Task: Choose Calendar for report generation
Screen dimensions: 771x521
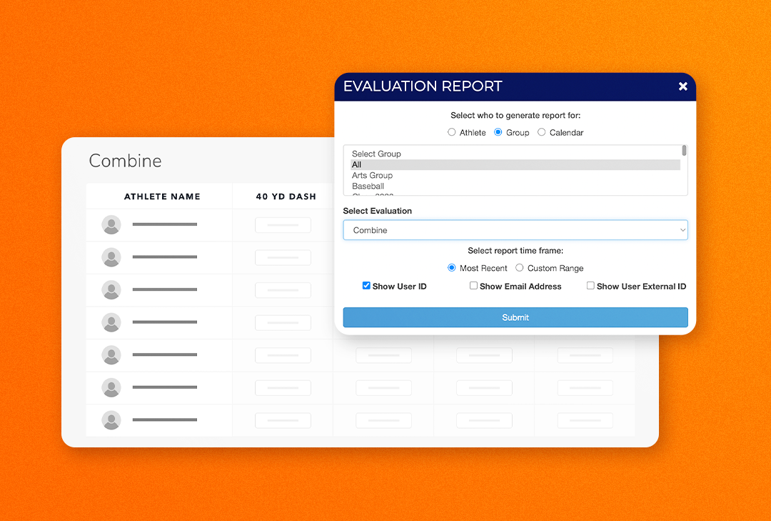Action: pos(541,132)
